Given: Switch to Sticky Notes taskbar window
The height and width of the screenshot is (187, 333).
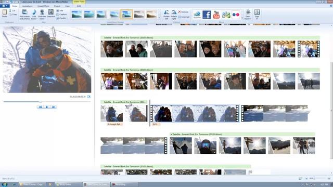Looking at the screenshot, I should pyautogui.click(x=68, y=184).
